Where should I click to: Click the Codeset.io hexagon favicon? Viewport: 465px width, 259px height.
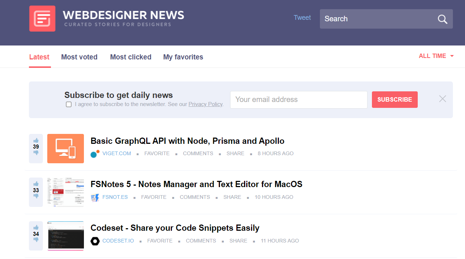pyautogui.click(x=95, y=241)
